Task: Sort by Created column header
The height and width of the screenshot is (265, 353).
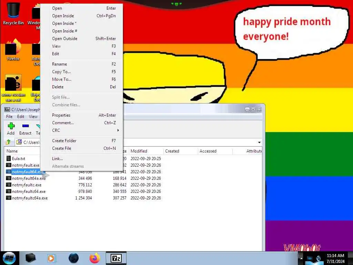Action: 181,151
